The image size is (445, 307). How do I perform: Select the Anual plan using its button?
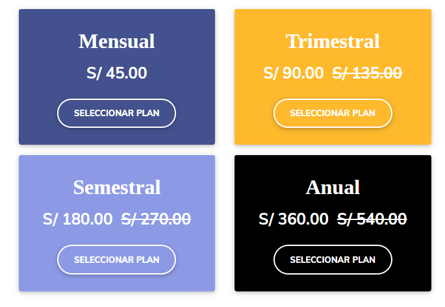(333, 260)
